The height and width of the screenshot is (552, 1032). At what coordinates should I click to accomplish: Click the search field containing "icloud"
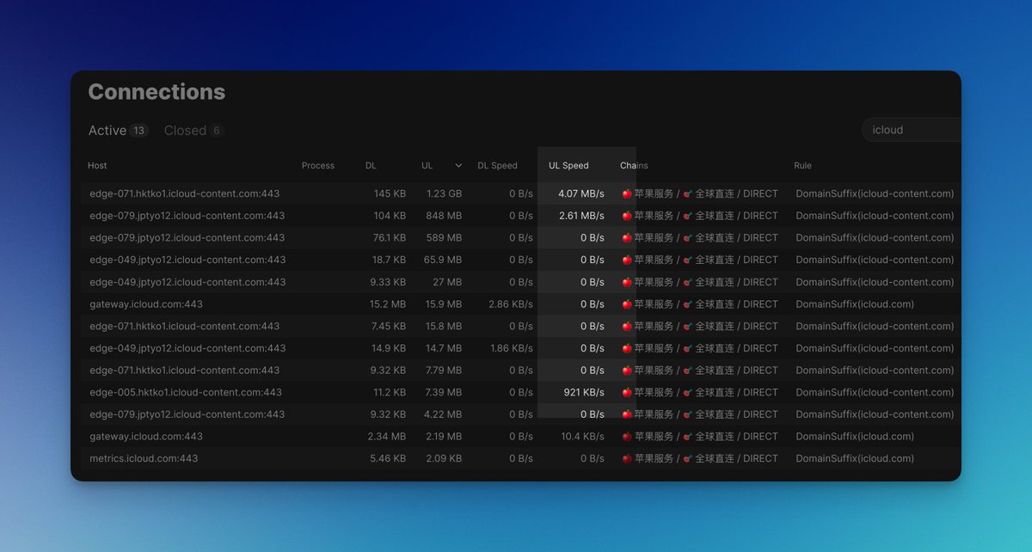coord(912,130)
